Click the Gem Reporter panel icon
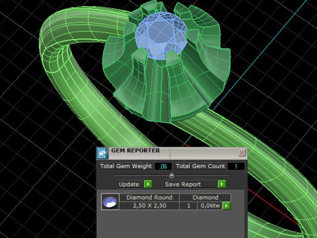Screen dimensions: 317x238 coord(102,153)
